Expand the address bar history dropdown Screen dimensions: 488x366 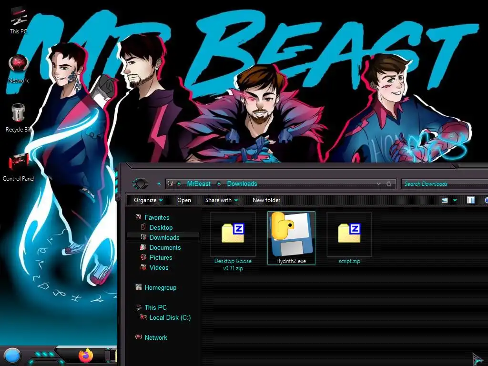pos(378,184)
